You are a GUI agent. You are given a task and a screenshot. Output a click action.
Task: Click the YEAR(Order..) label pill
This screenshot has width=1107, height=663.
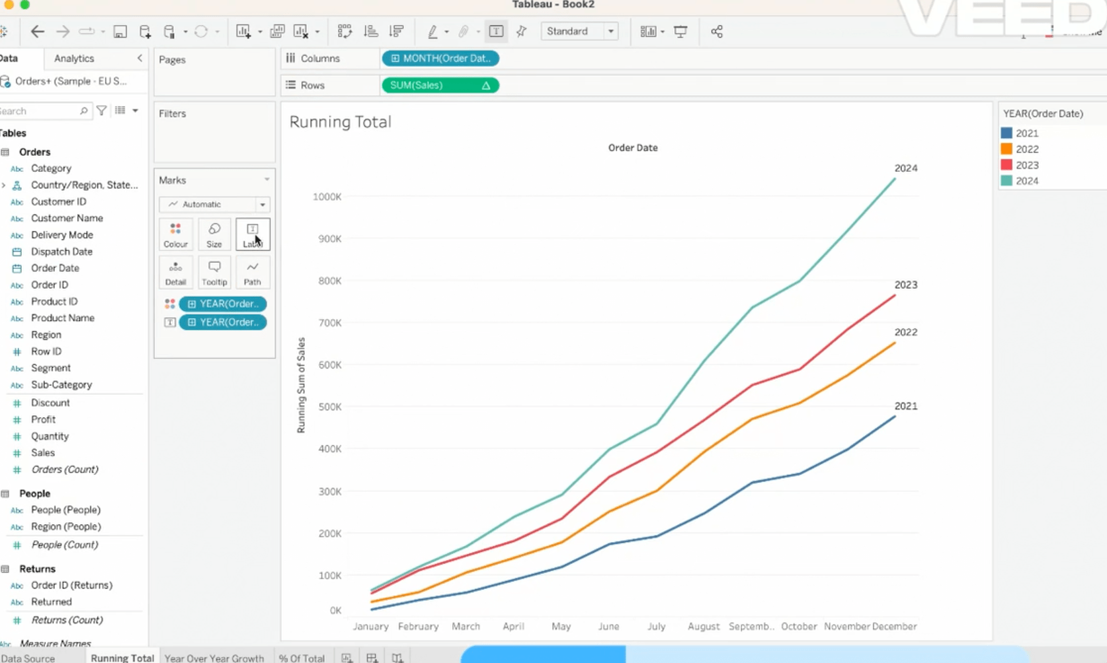223,322
